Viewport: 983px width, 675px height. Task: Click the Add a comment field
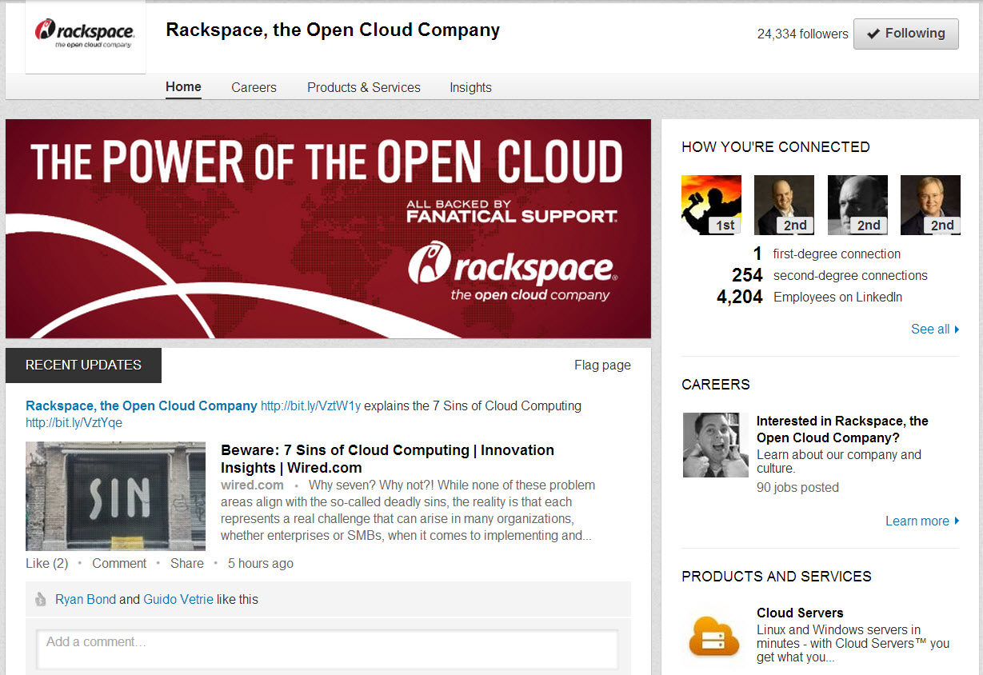click(x=327, y=649)
